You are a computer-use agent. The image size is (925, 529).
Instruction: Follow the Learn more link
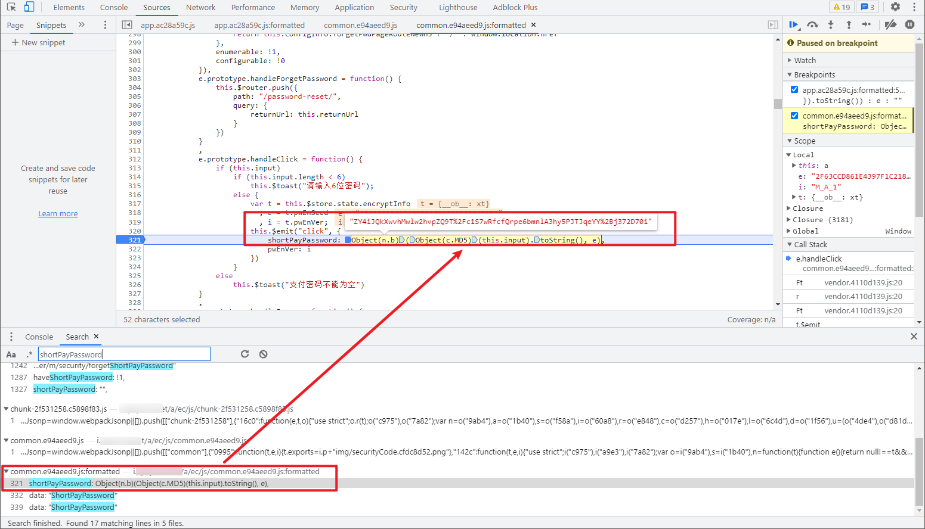tap(58, 213)
